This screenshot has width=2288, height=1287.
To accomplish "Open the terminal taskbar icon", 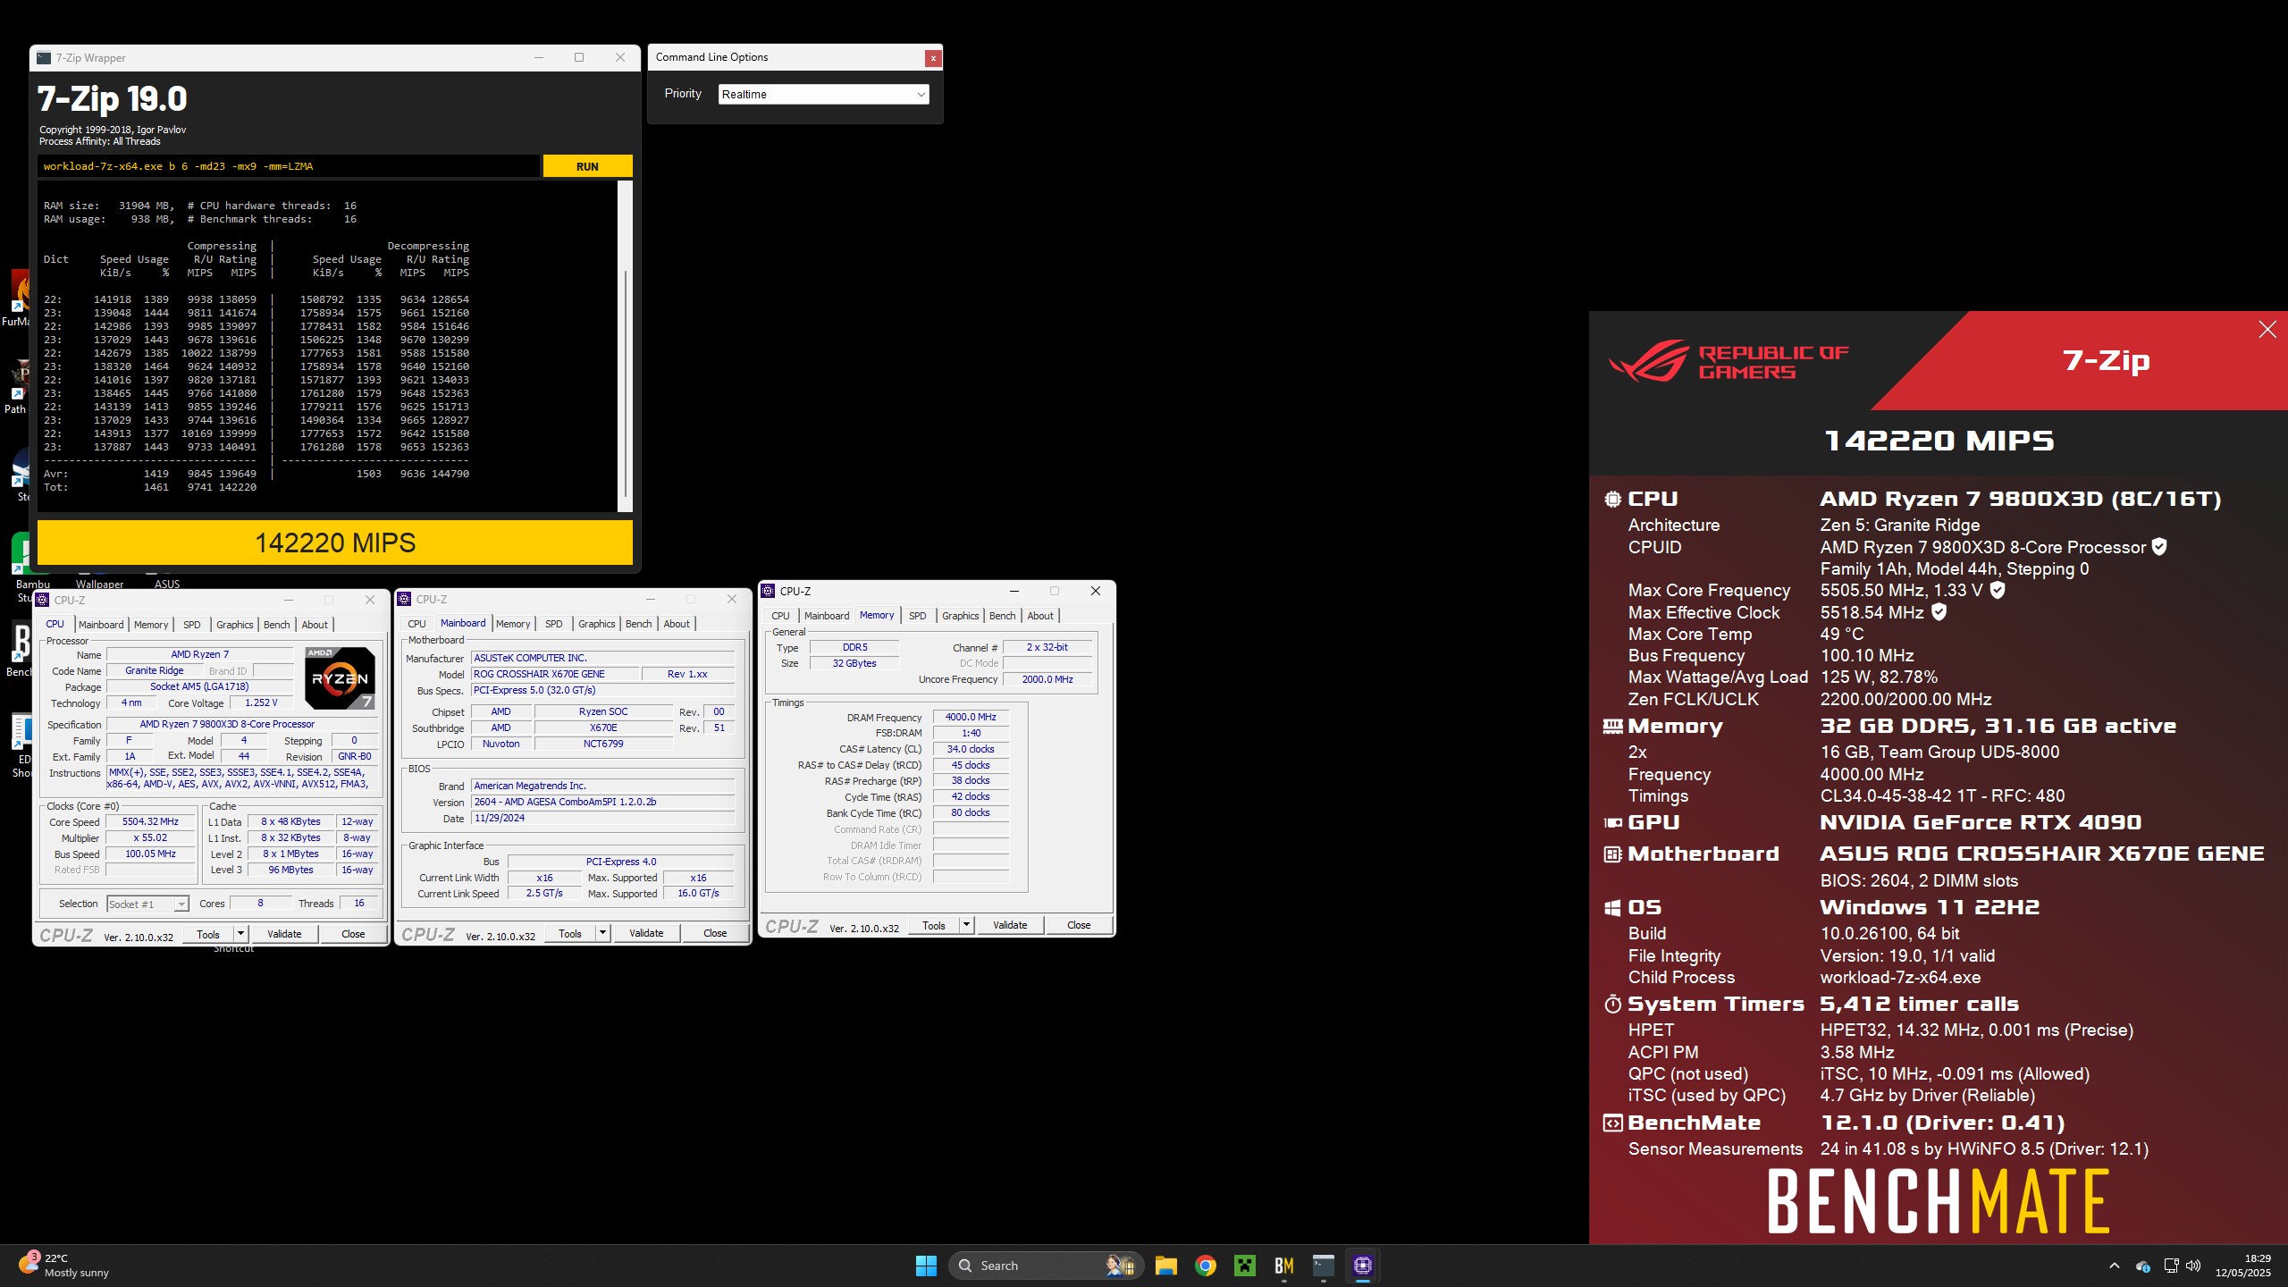I will [x=1324, y=1266].
